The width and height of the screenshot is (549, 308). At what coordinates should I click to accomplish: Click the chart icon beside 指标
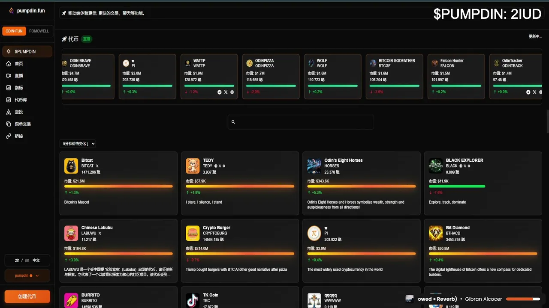coord(9,88)
